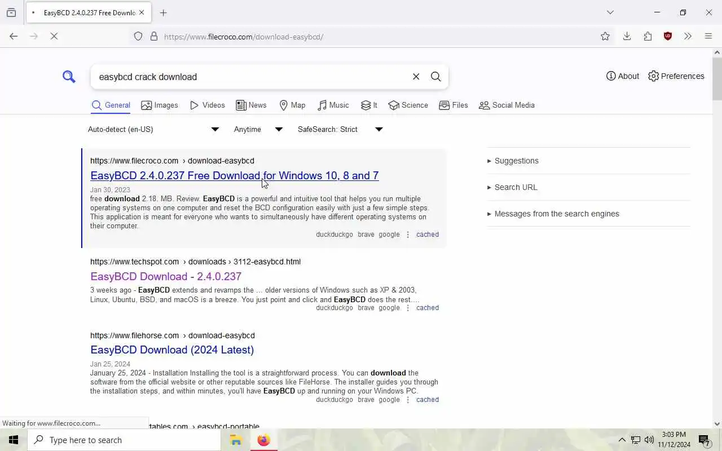Open the About page
Viewport: 722px width, 451px height.
coord(623,76)
